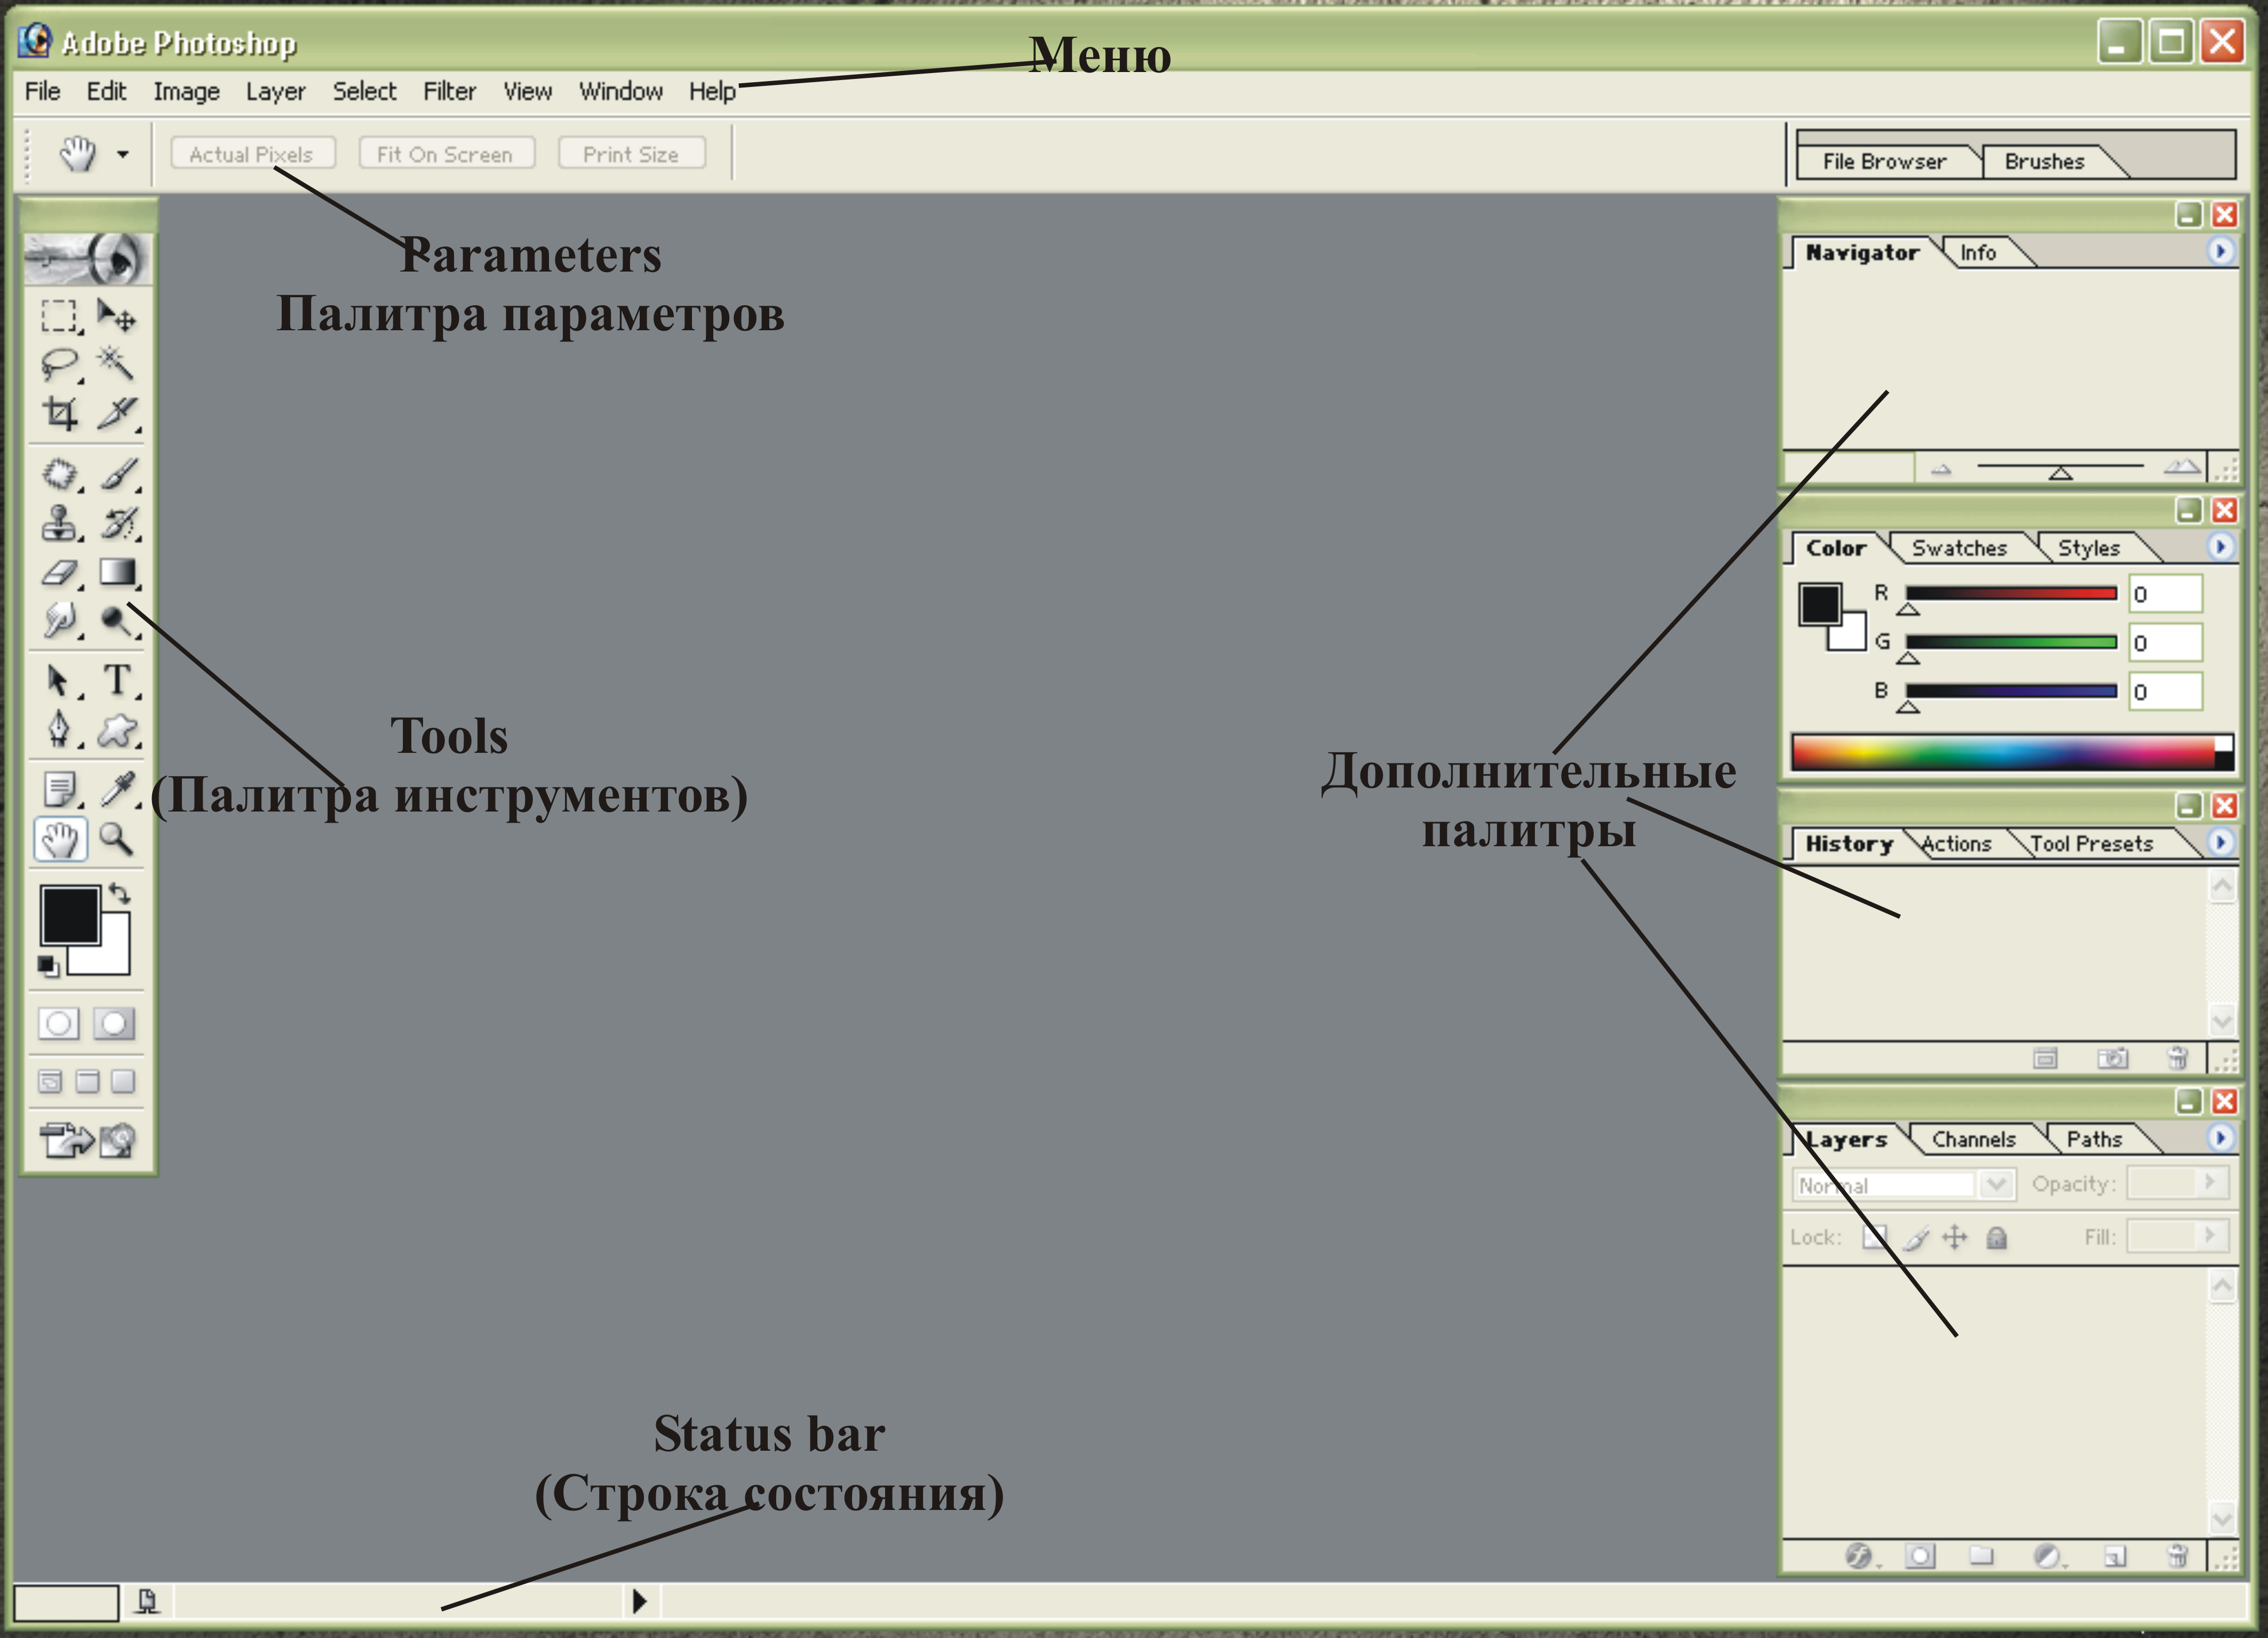
Task: Open the Image menu
Action: click(x=186, y=91)
